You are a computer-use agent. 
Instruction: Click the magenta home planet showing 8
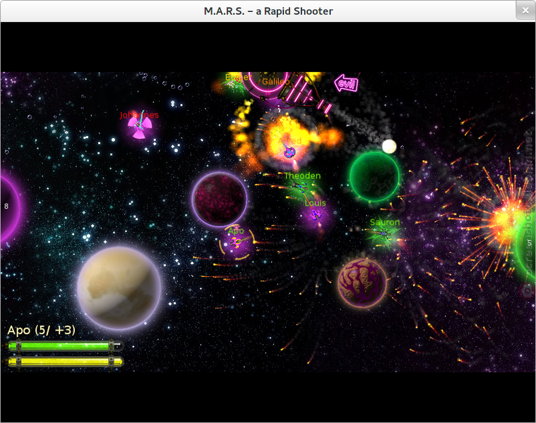click(x=10, y=207)
